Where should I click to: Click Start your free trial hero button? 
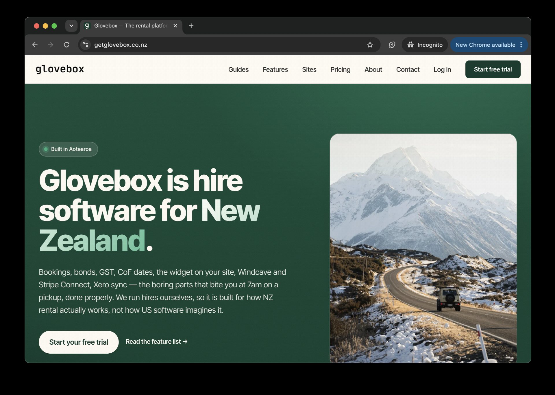tap(79, 342)
